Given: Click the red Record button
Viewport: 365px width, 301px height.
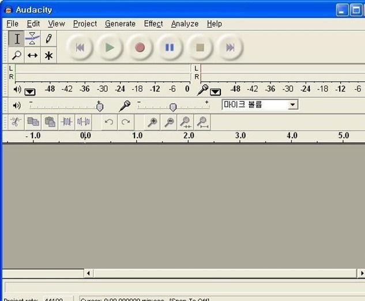Looking at the screenshot, I should [x=140, y=48].
